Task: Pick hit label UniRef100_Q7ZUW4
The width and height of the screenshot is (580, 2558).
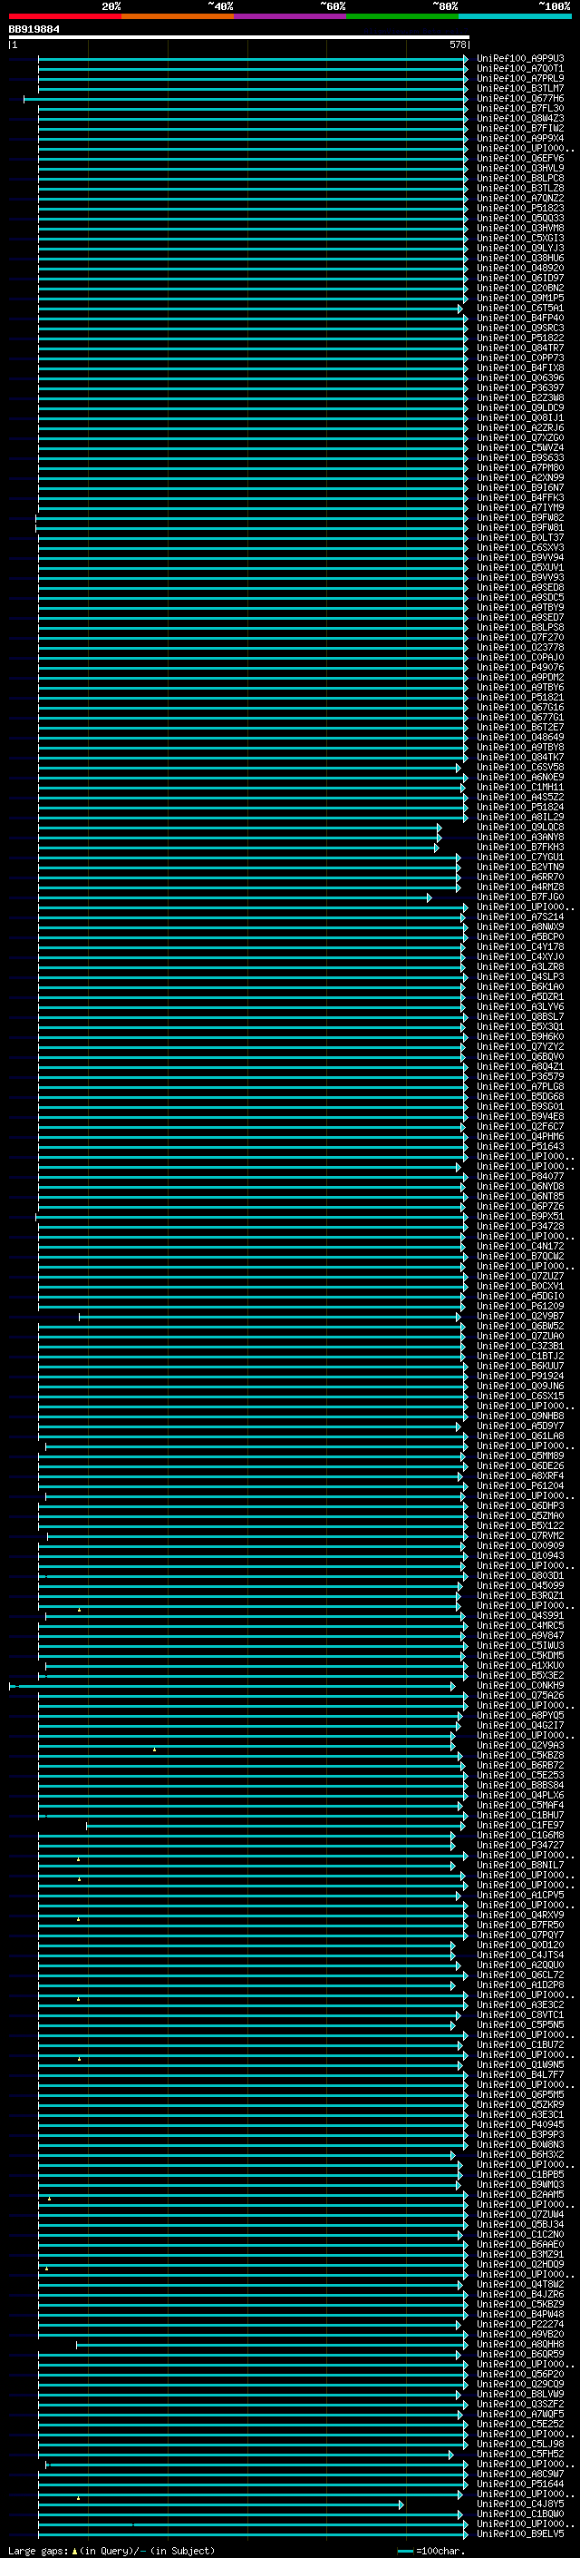Action: click(520, 2214)
